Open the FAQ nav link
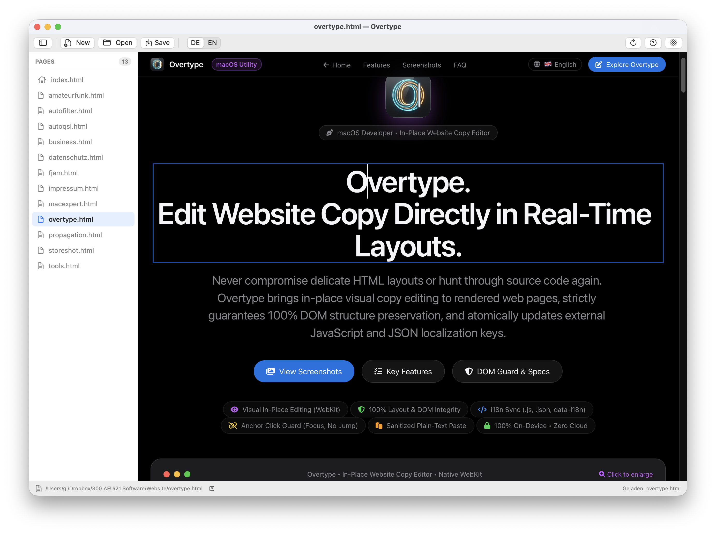Image resolution: width=716 pixels, height=534 pixels. click(460, 65)
